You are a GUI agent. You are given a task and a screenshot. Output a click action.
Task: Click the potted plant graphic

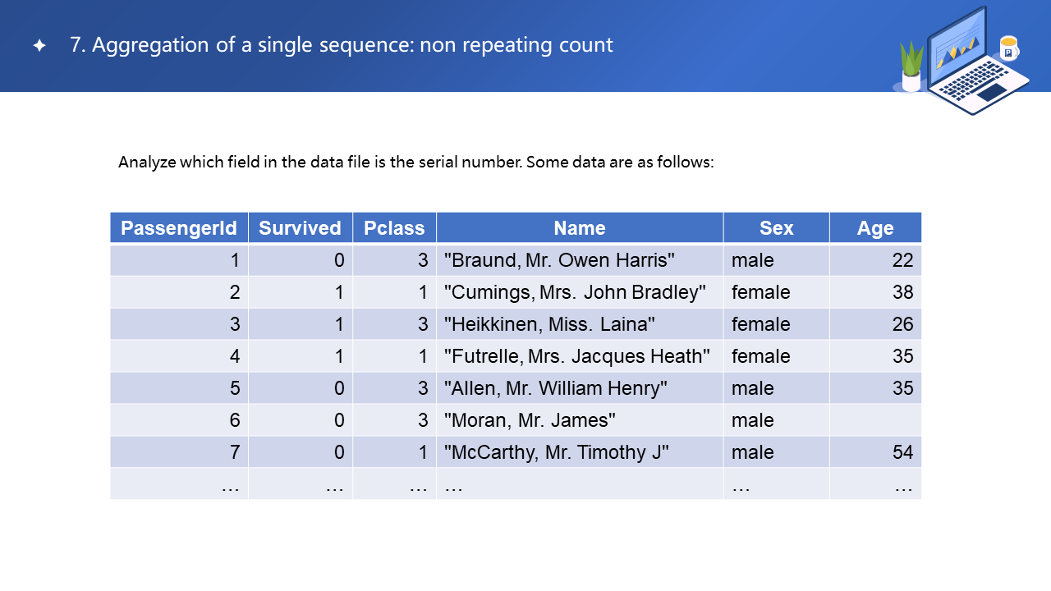pos(911,67)
